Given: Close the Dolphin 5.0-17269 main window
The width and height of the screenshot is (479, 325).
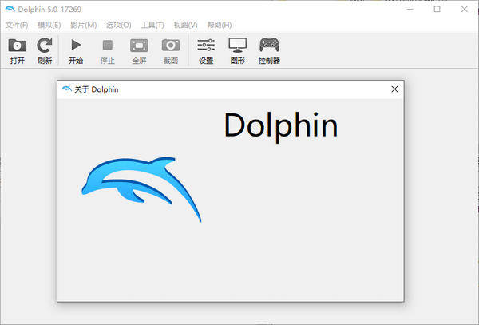Looking at the screenshot, I should coord(465,9).
